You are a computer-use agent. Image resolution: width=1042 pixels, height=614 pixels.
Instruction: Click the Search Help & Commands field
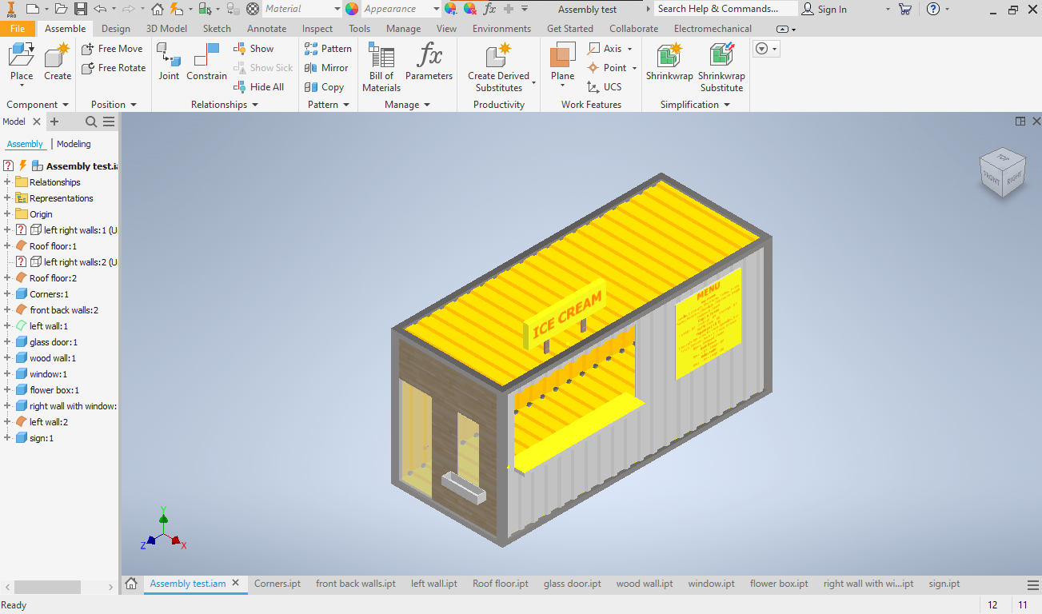pyautogui.click(x=726, y=9)
